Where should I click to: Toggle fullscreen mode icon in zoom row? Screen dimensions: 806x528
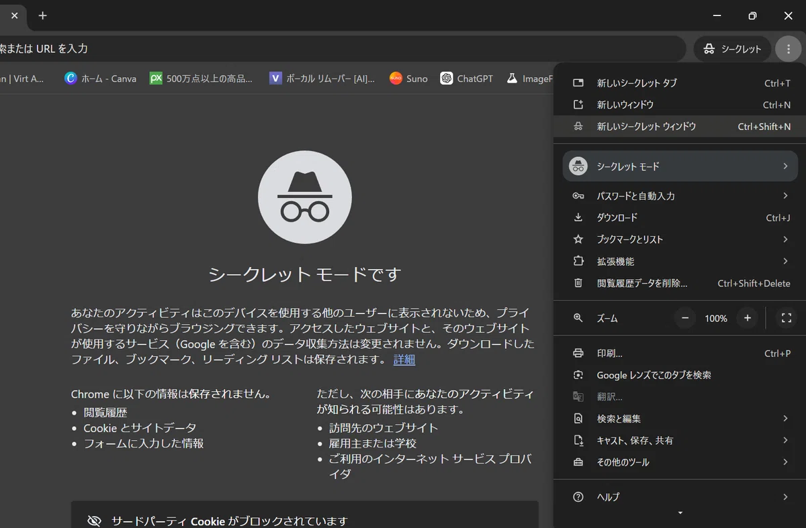coord(786,318)
